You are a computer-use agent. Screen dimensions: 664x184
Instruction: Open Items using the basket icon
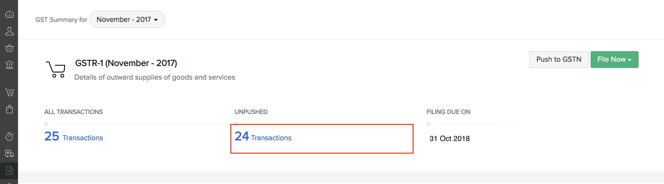pyautogui.click(x=10, y=48)
